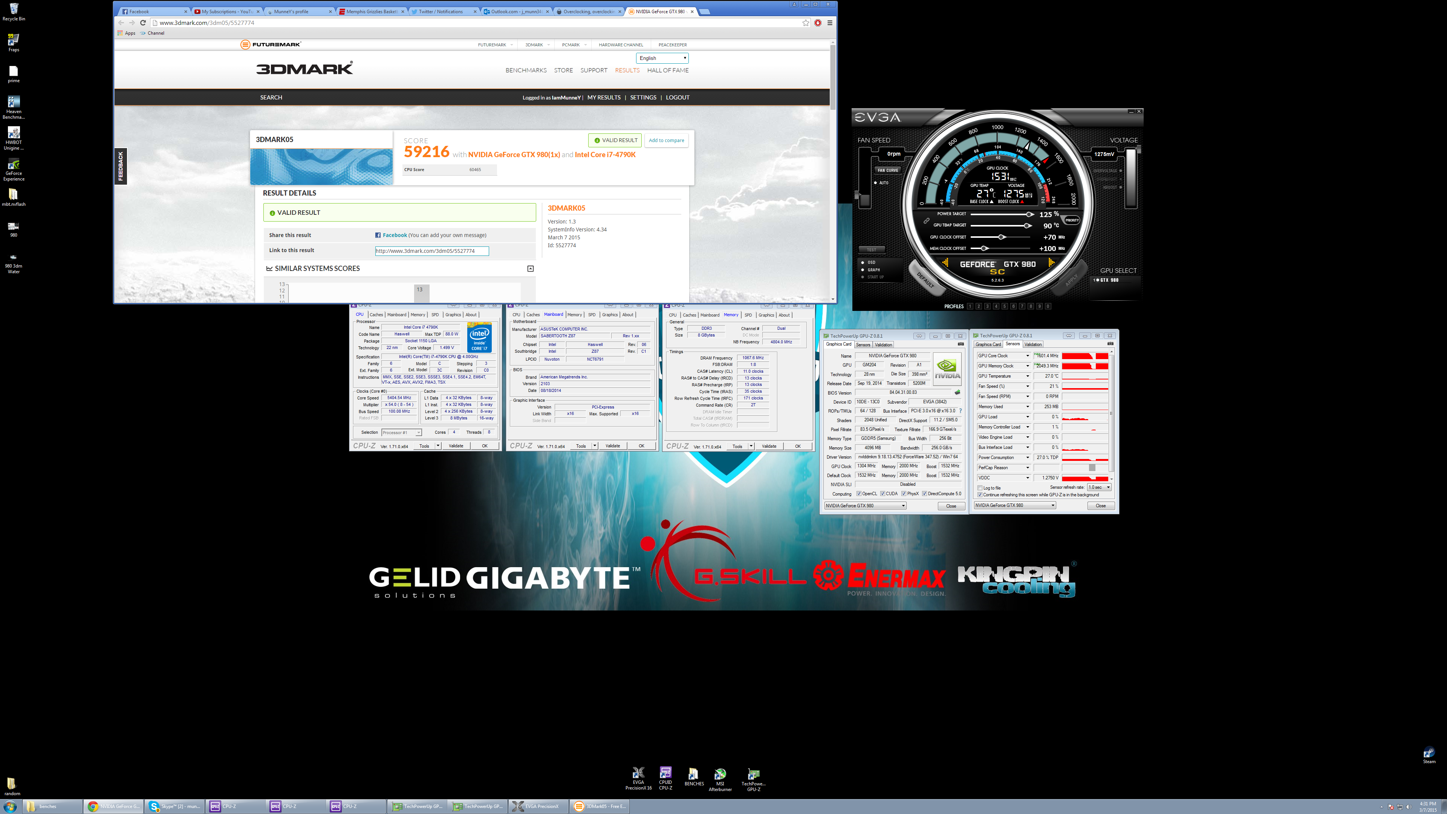
Task: Click the red Opera-style extension icon in Chrome
Action: tap(818, 23)
